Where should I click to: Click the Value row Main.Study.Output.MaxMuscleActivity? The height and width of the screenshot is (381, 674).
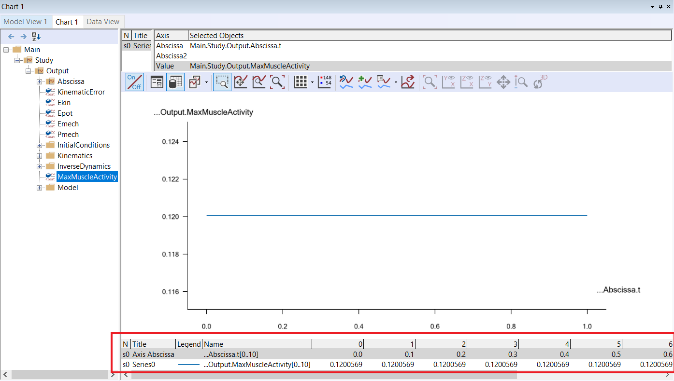[x=413, y=66]
